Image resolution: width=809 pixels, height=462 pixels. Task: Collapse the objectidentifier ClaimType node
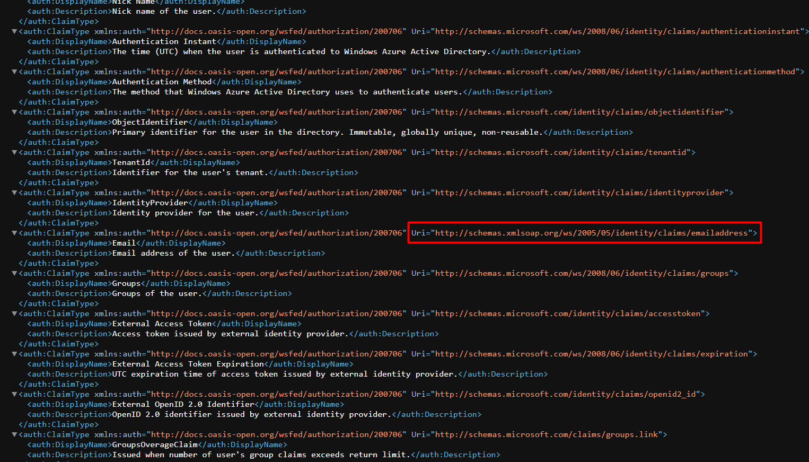(14, 112)
